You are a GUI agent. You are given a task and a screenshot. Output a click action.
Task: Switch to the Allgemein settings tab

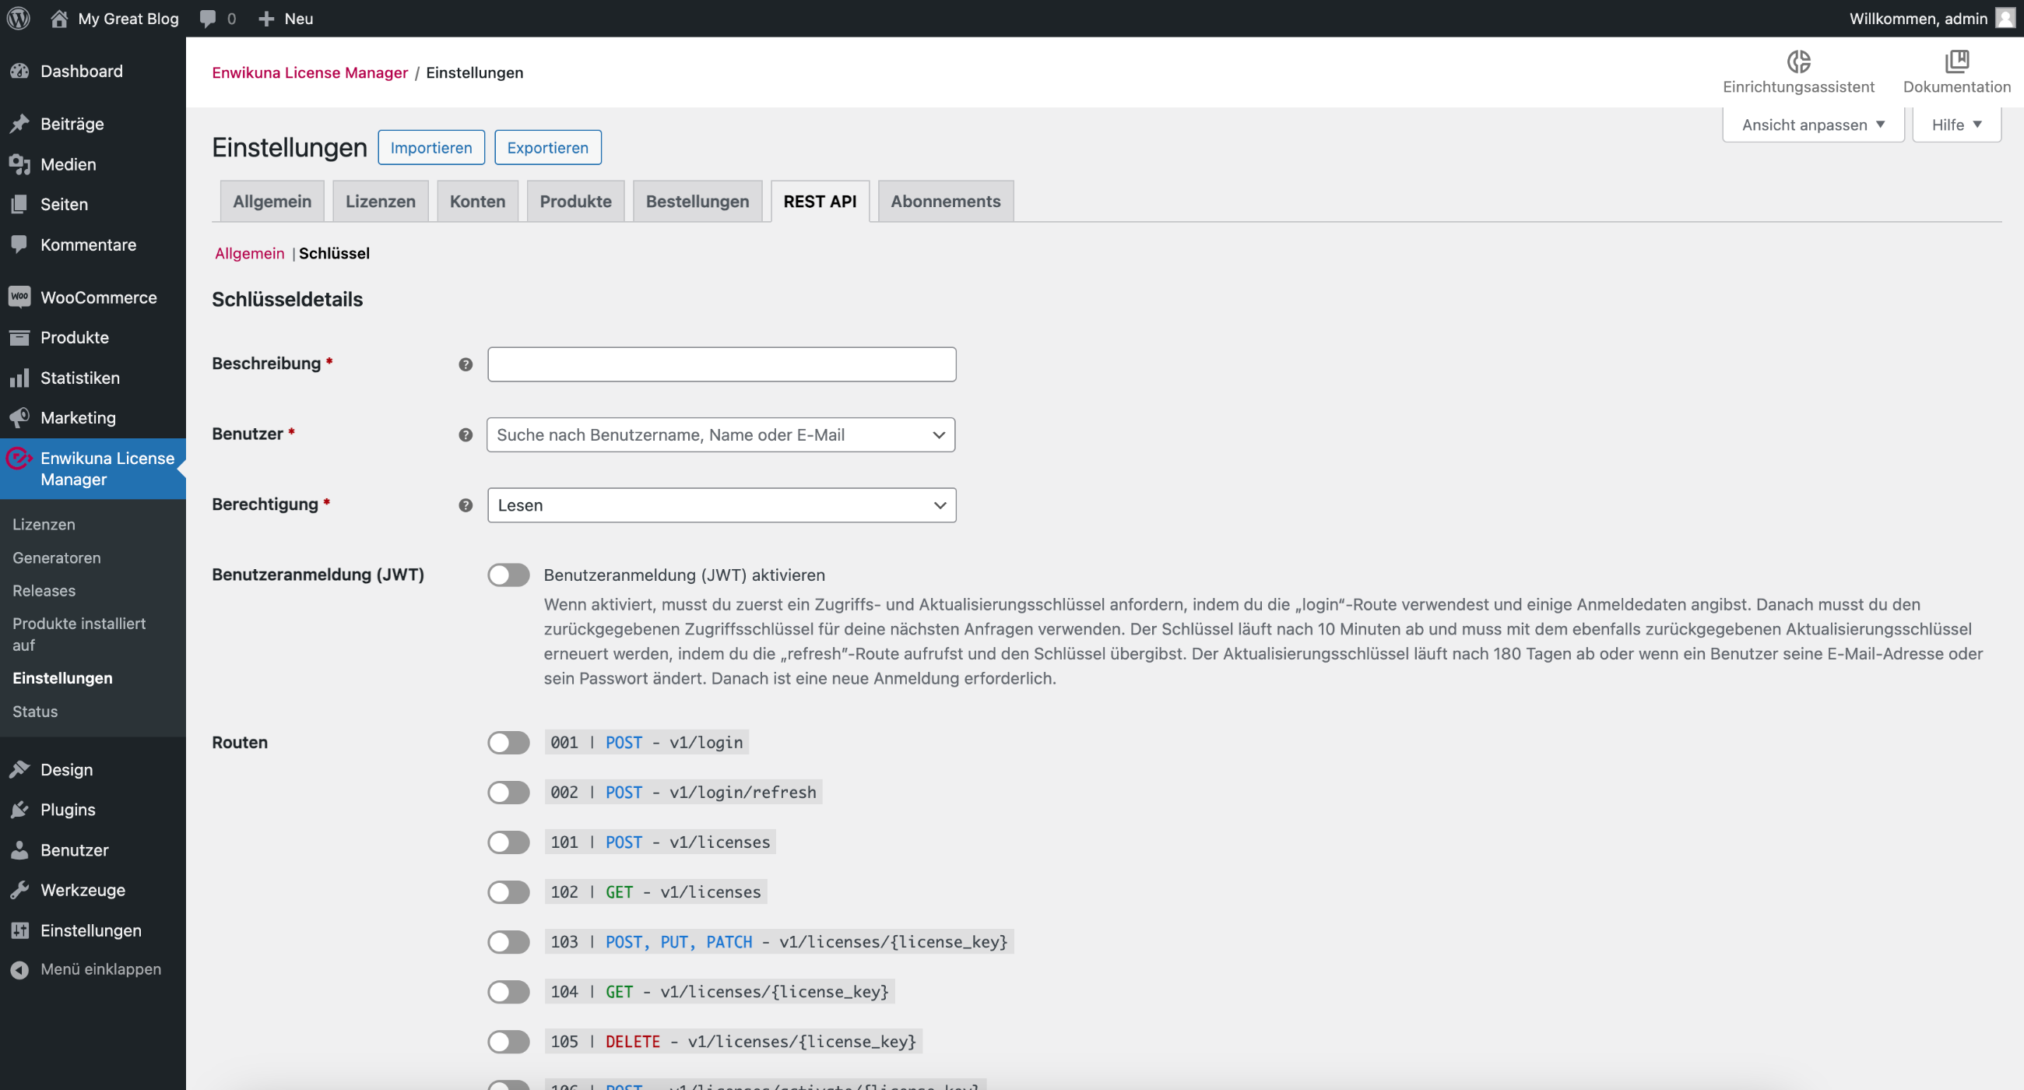(272, 202)
